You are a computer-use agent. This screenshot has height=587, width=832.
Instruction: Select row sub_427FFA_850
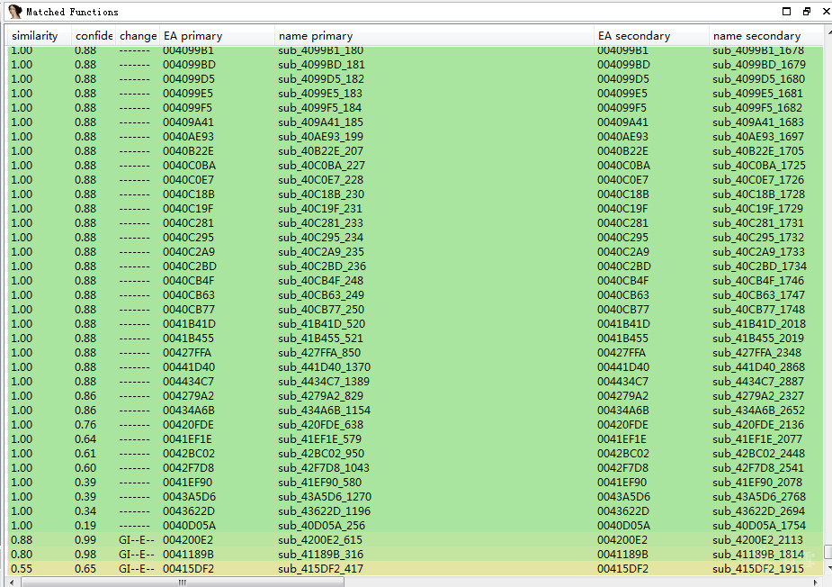point(415,353)
